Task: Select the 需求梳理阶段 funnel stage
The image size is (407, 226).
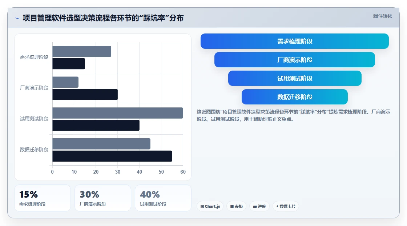Action: tap(295, 41)
